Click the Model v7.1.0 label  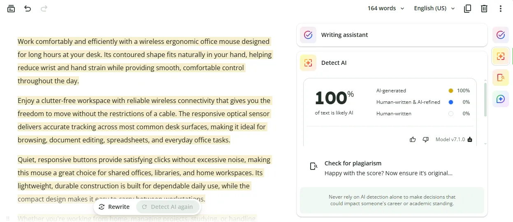tap(450, 140)
